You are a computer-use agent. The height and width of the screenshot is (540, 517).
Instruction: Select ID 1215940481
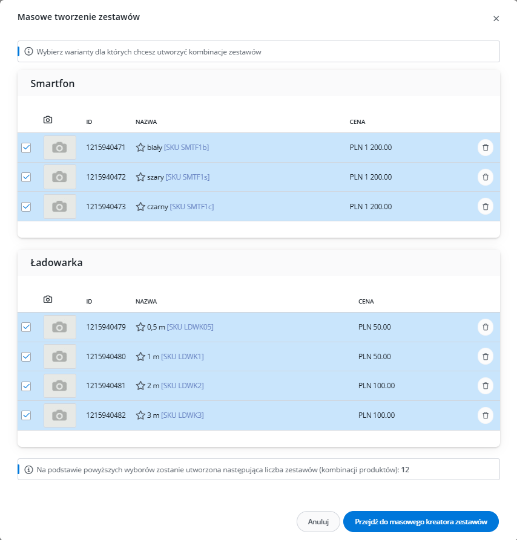[105, 386]
